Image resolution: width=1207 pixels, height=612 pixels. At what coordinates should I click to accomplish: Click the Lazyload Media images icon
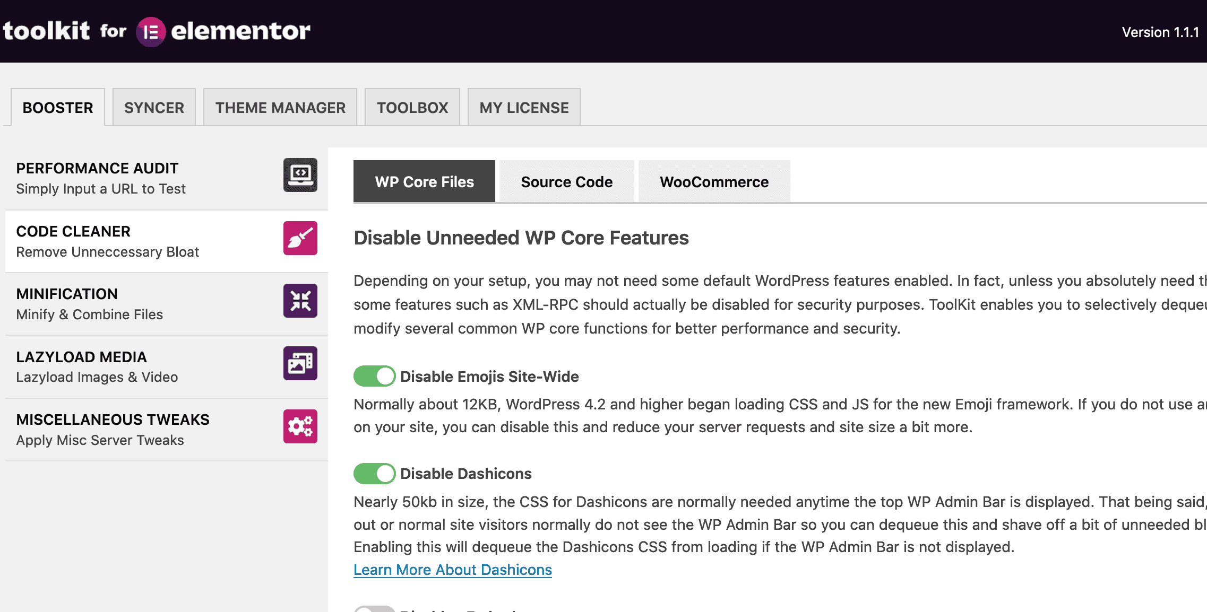pos(300,363)
